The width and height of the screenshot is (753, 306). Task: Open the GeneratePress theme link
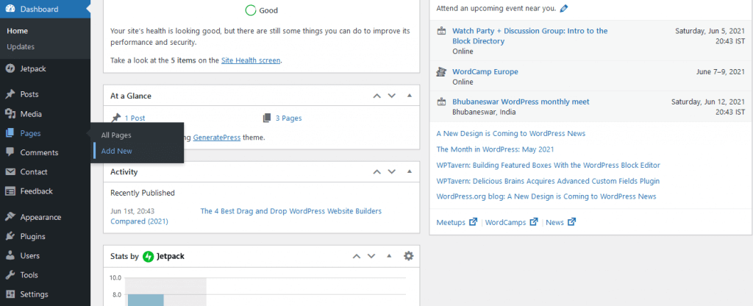(217, 138)
